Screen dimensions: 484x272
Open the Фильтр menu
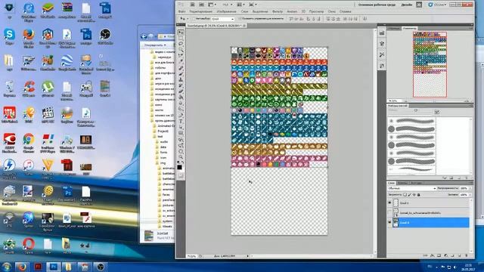tap(278, 11)
